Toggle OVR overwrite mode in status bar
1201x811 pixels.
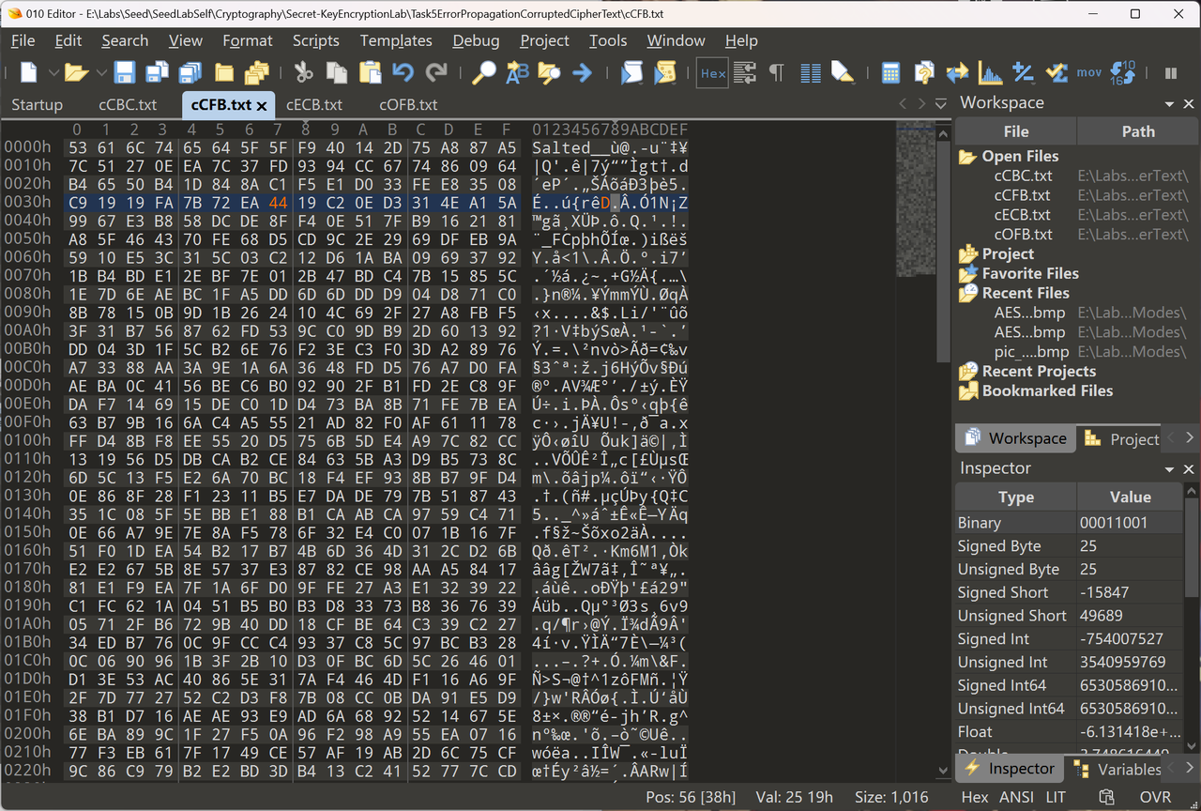pyautogui.click(x=1155, y=797)
